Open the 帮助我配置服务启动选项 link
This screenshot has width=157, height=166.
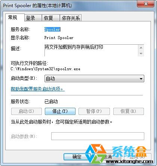click(x=37, y=89)
